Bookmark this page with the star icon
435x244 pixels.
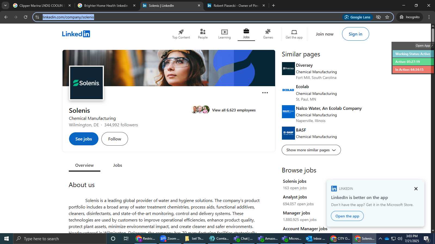coord(387,17)
